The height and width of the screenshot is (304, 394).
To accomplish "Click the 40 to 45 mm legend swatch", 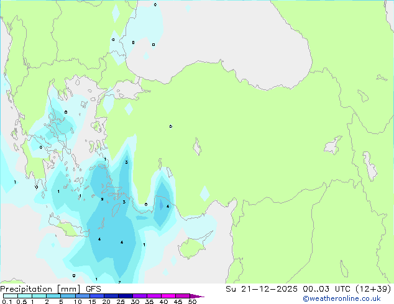I will point(168,296).
